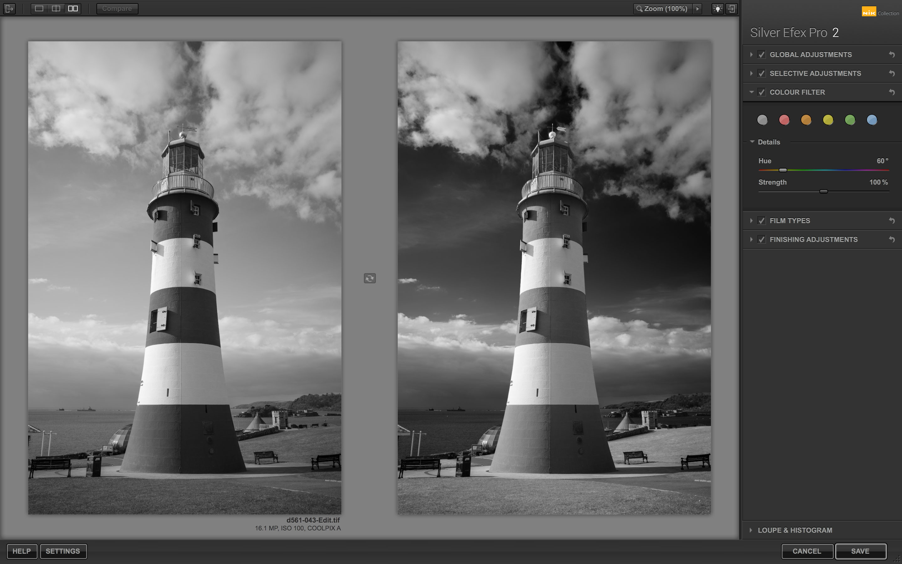The height and width of the screenshot is (564, 902).
Task: Toggle the Finishing Adjustments checkbox
Action: pyautogui.click(x=761, y=239)
